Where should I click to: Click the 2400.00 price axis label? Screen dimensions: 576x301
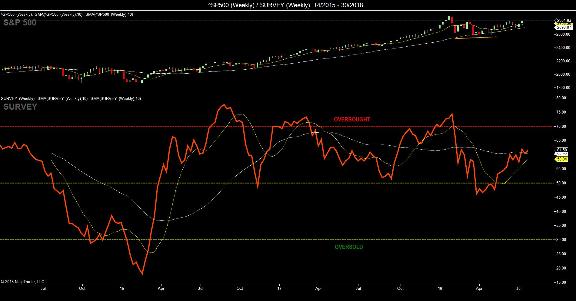[564, 48]
